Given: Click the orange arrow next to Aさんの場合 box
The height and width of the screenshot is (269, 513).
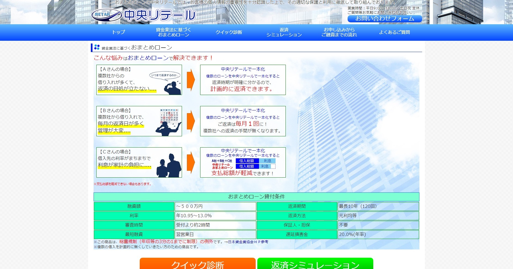Looking at the screenshot, I should pyautogui.click(x=191, y=80).
